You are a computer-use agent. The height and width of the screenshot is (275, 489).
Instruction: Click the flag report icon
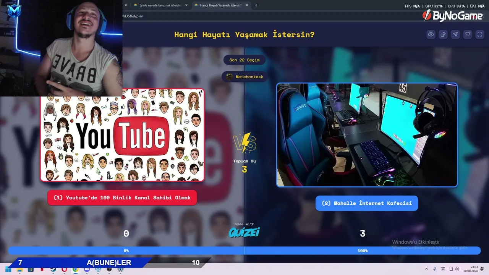468,34
